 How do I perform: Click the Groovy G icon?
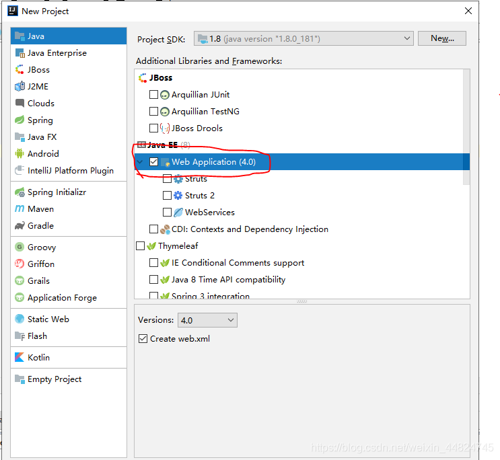click(x=20, y=247)
